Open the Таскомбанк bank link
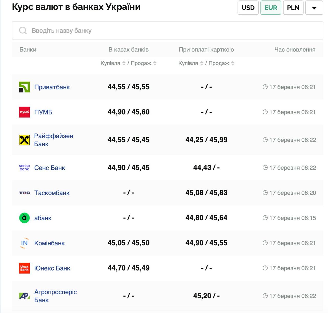Image resolution: width=328 pixels, height=313 pixels. click(x=52, y=193)
